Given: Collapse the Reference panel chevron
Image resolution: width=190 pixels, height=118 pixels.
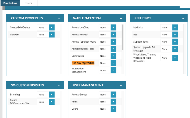Looking at the screenshot, I should 182,18.
